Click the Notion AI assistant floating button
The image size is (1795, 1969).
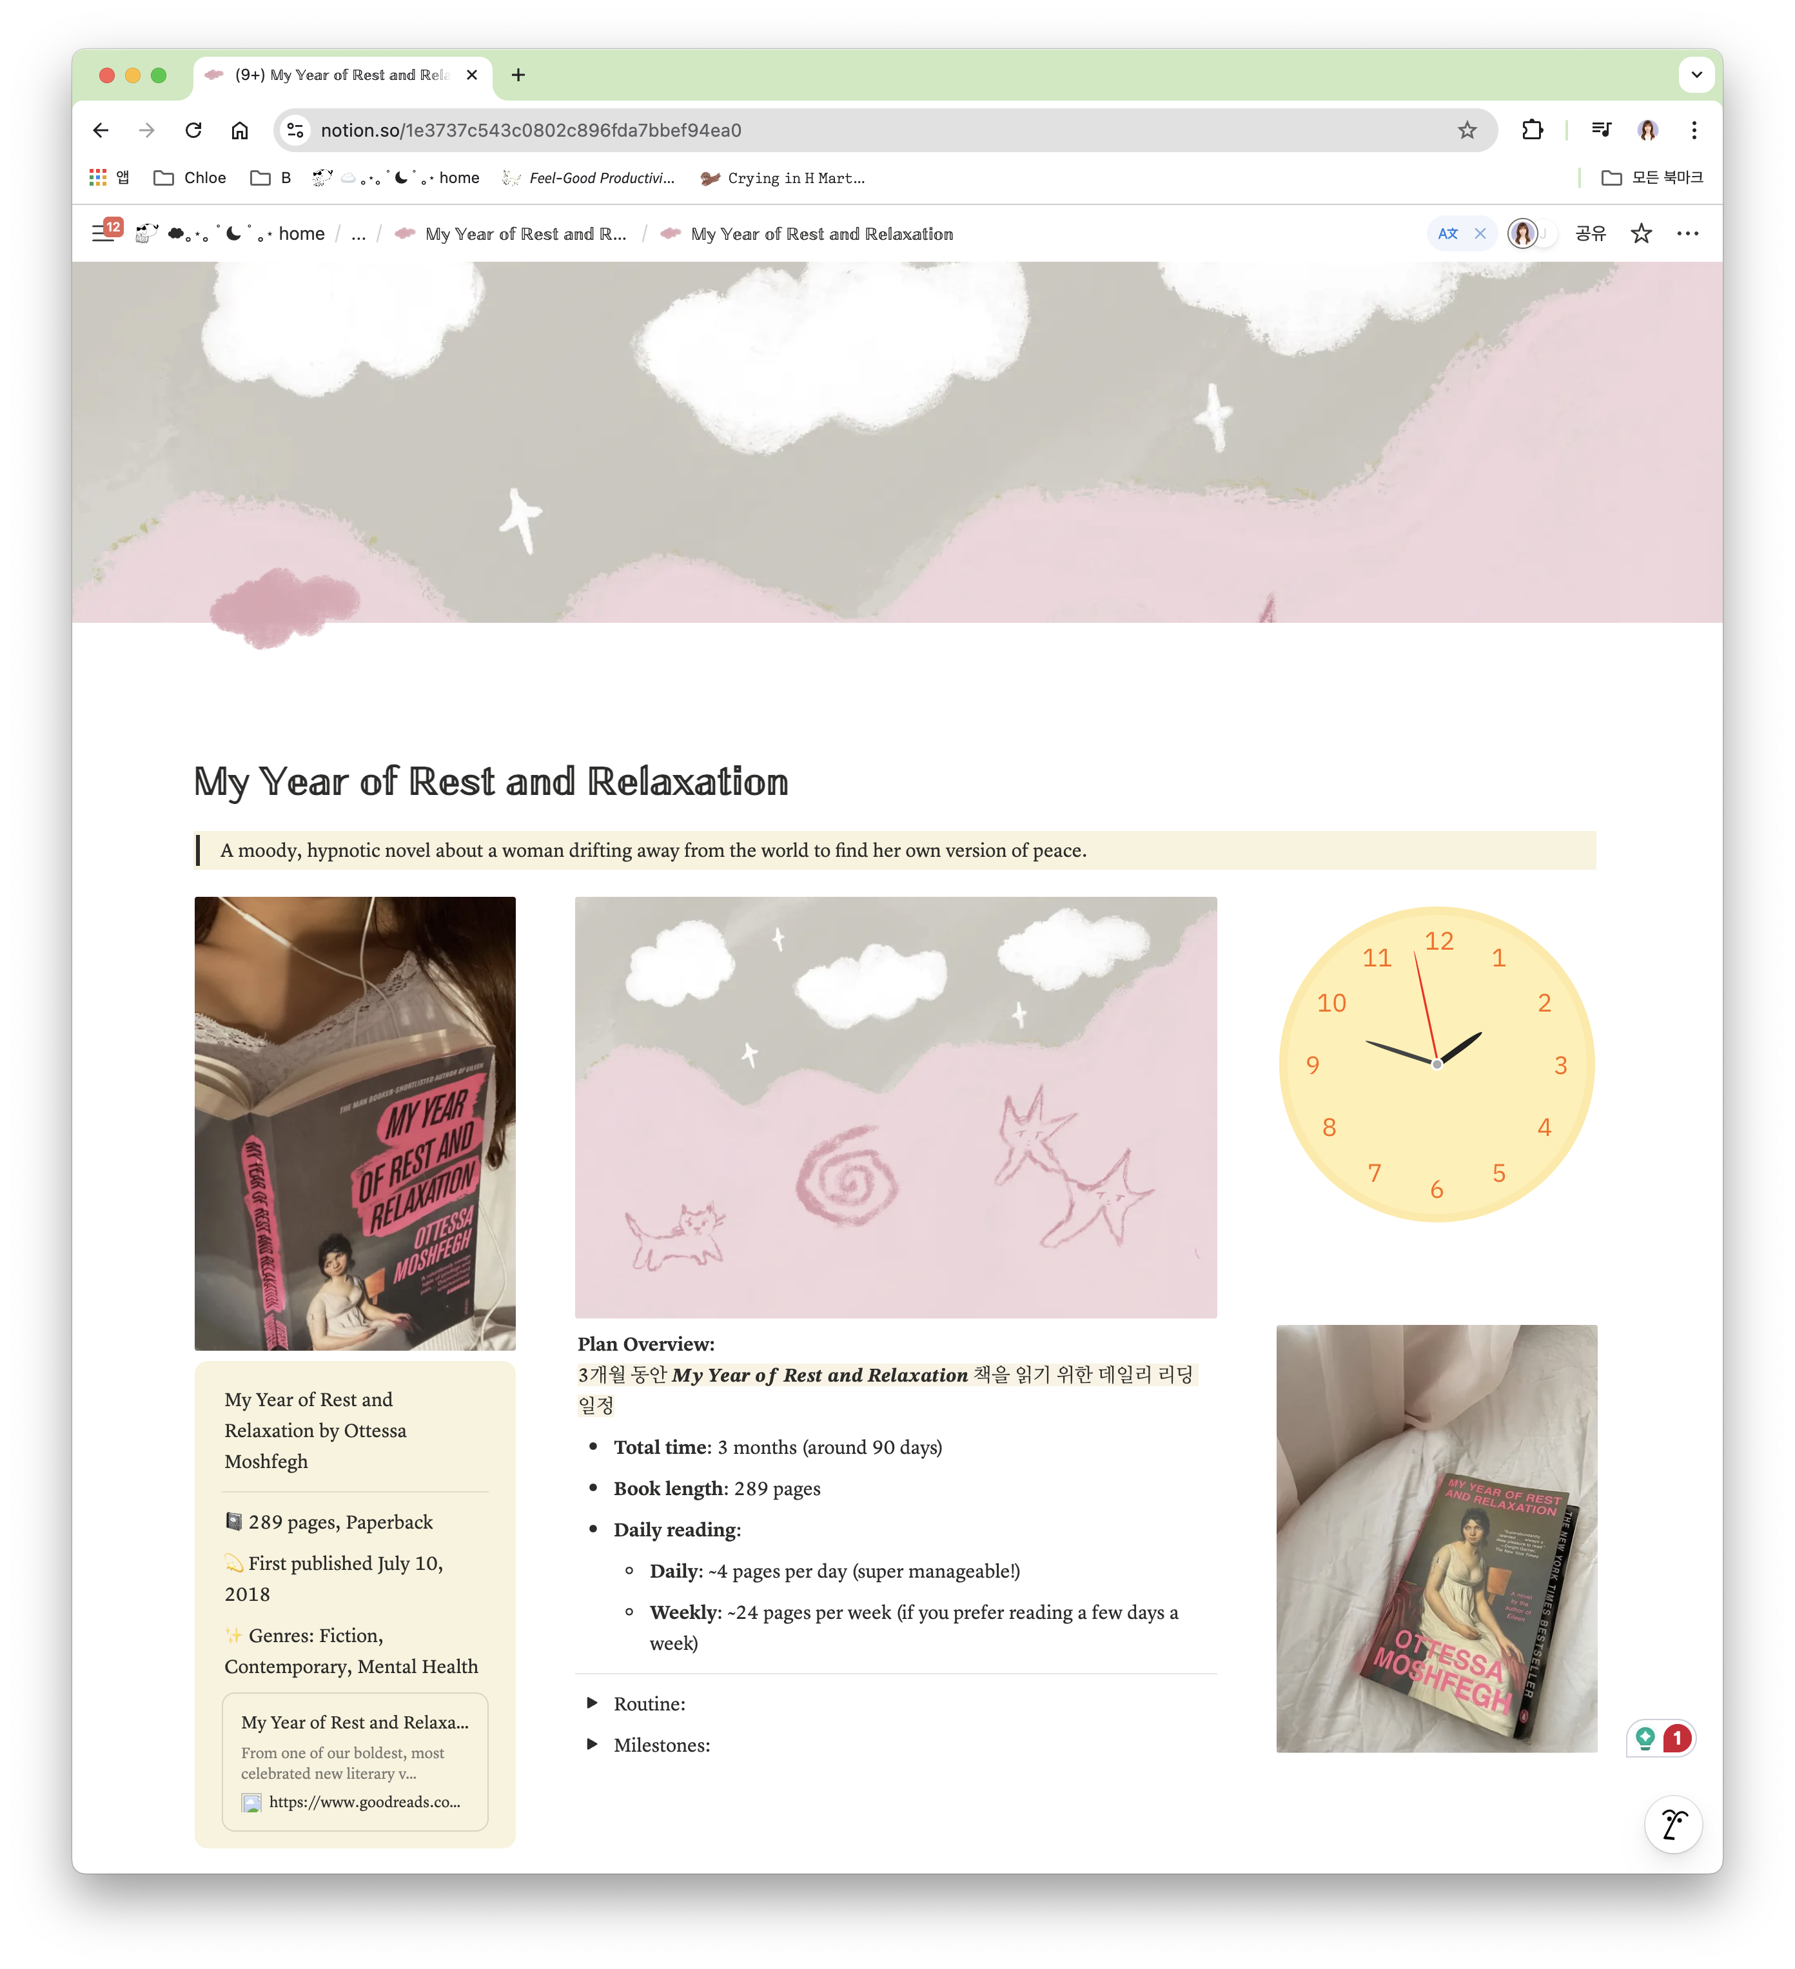[x=1673, y=1823]
